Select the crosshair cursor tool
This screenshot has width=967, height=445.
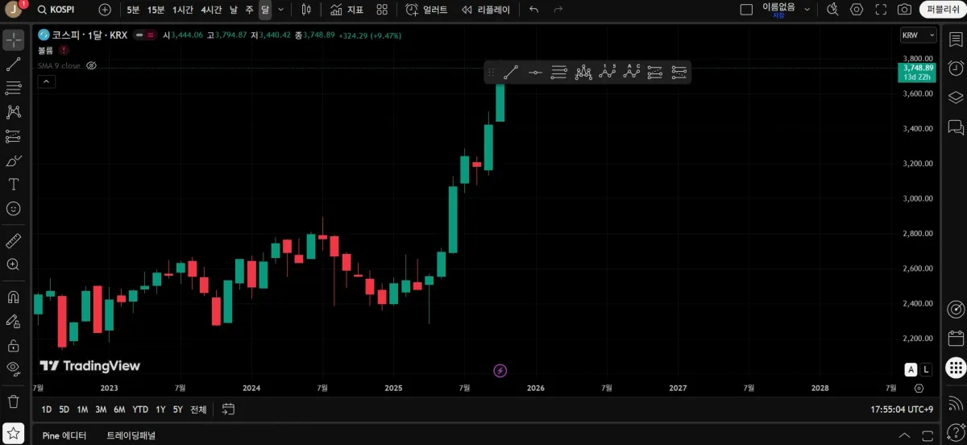pos(14,40)
